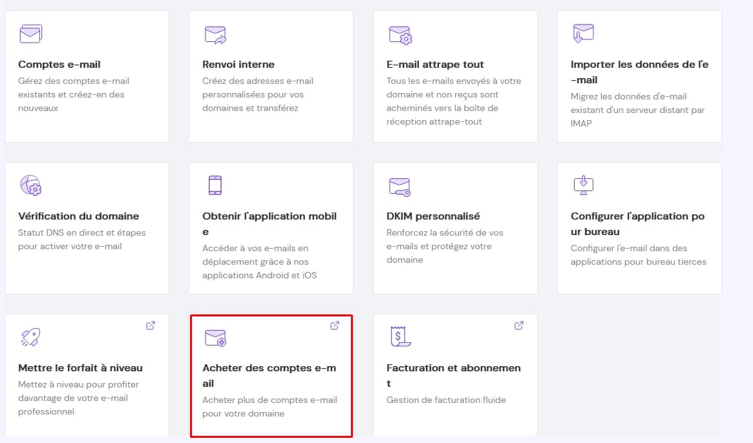Click the Comptes e-mail envelope icon

point(30,34)
